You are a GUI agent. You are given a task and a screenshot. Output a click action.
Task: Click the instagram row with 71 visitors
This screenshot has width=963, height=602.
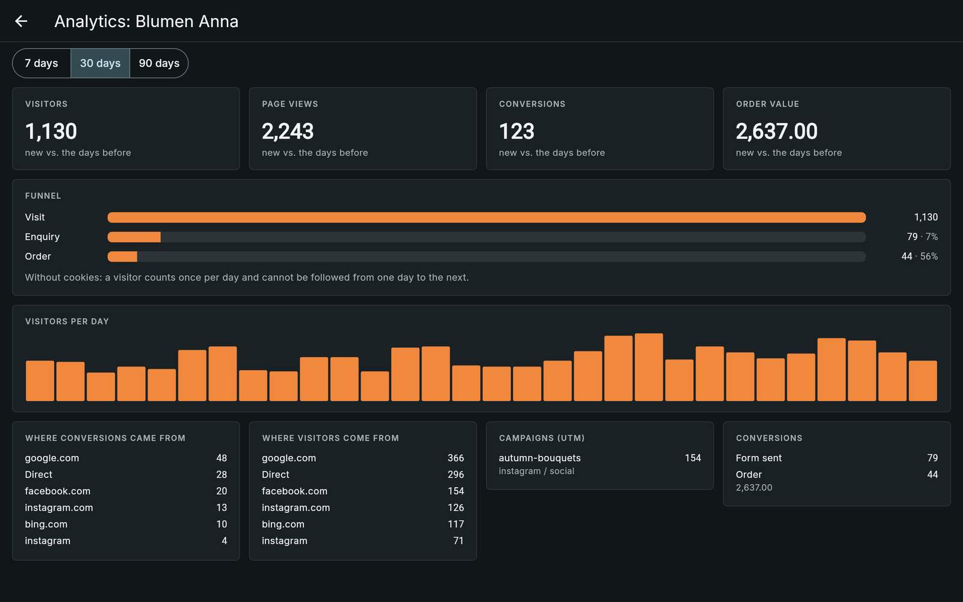point(363,541)
